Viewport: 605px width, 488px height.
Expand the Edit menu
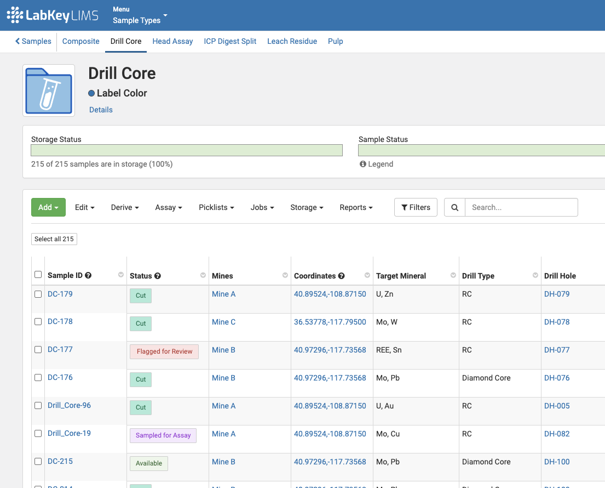pos(84,207)
